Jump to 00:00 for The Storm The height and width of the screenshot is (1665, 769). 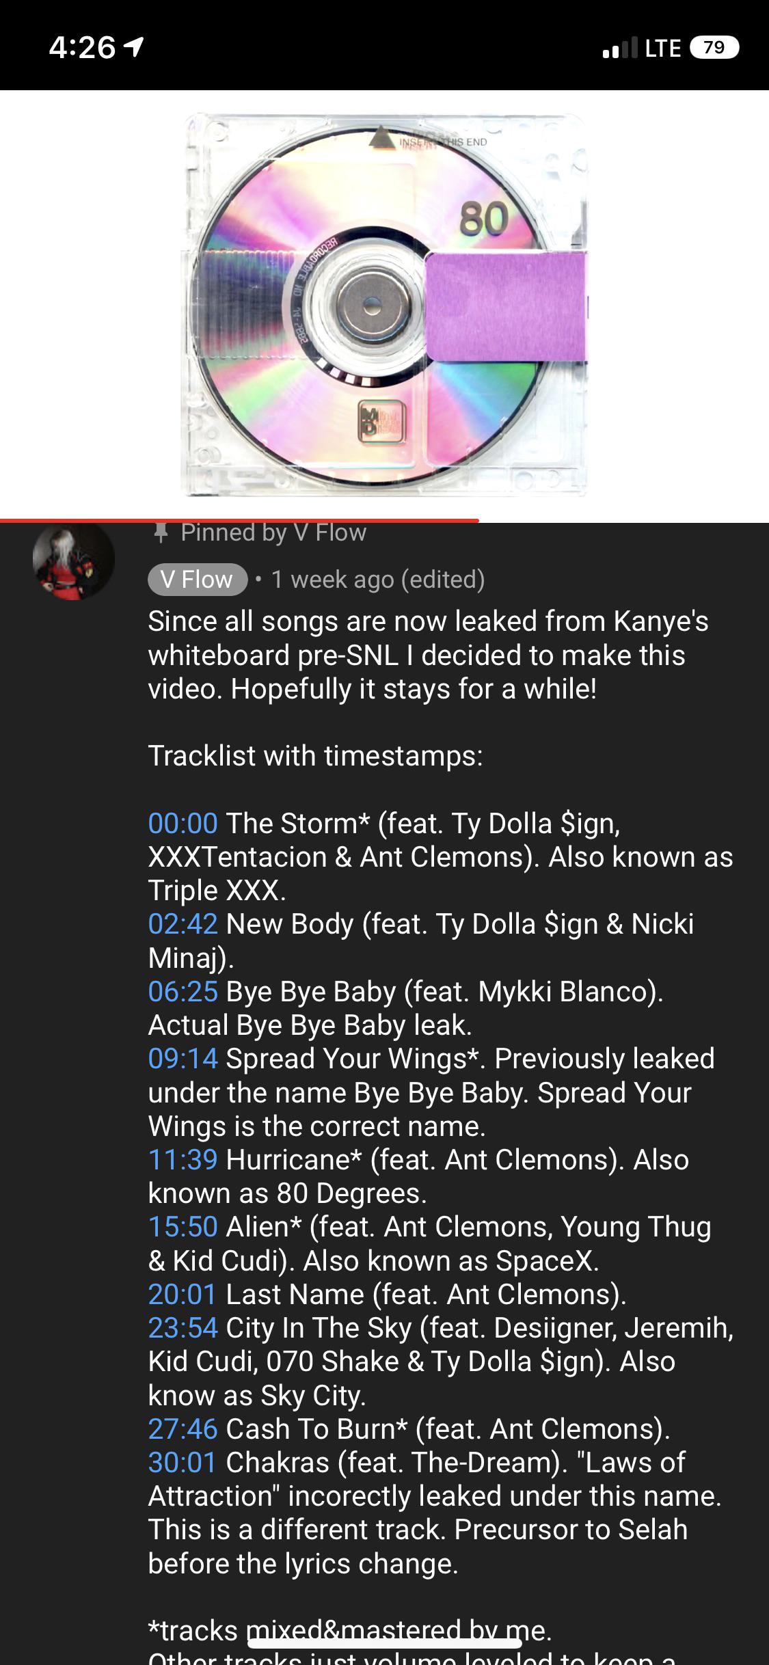pyautogui.click(x=183, y=825)
